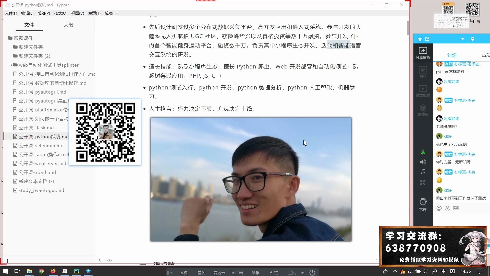Switch Typora to source code mode

(x=109, y=260)
